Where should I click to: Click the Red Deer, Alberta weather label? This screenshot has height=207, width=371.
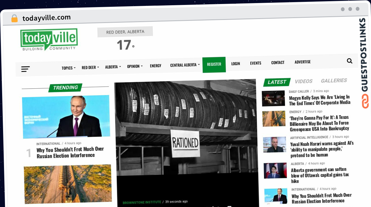tap(125, 32)
